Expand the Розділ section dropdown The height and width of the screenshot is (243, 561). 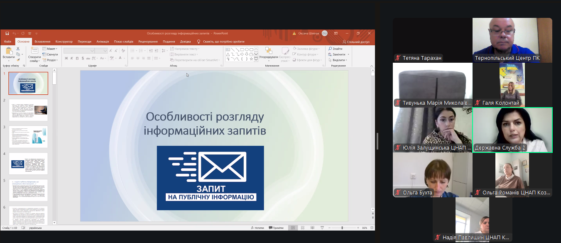click(x=51, y=60)
